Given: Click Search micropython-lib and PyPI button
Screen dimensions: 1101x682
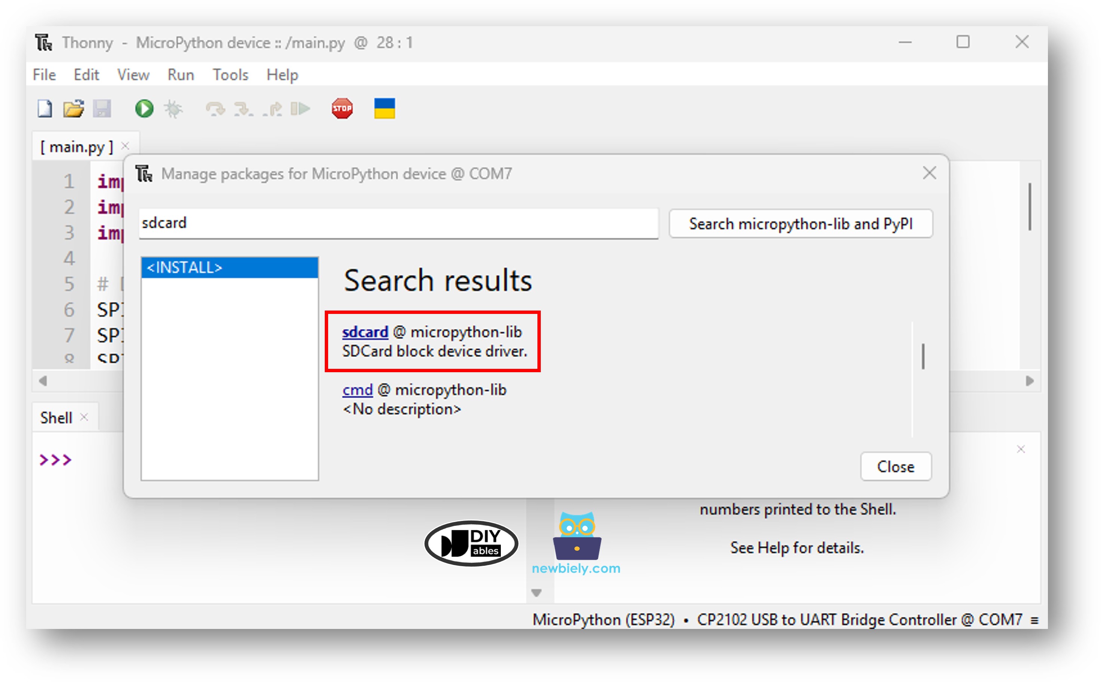Looking at the screenshot, I should (x=801, y=224).
